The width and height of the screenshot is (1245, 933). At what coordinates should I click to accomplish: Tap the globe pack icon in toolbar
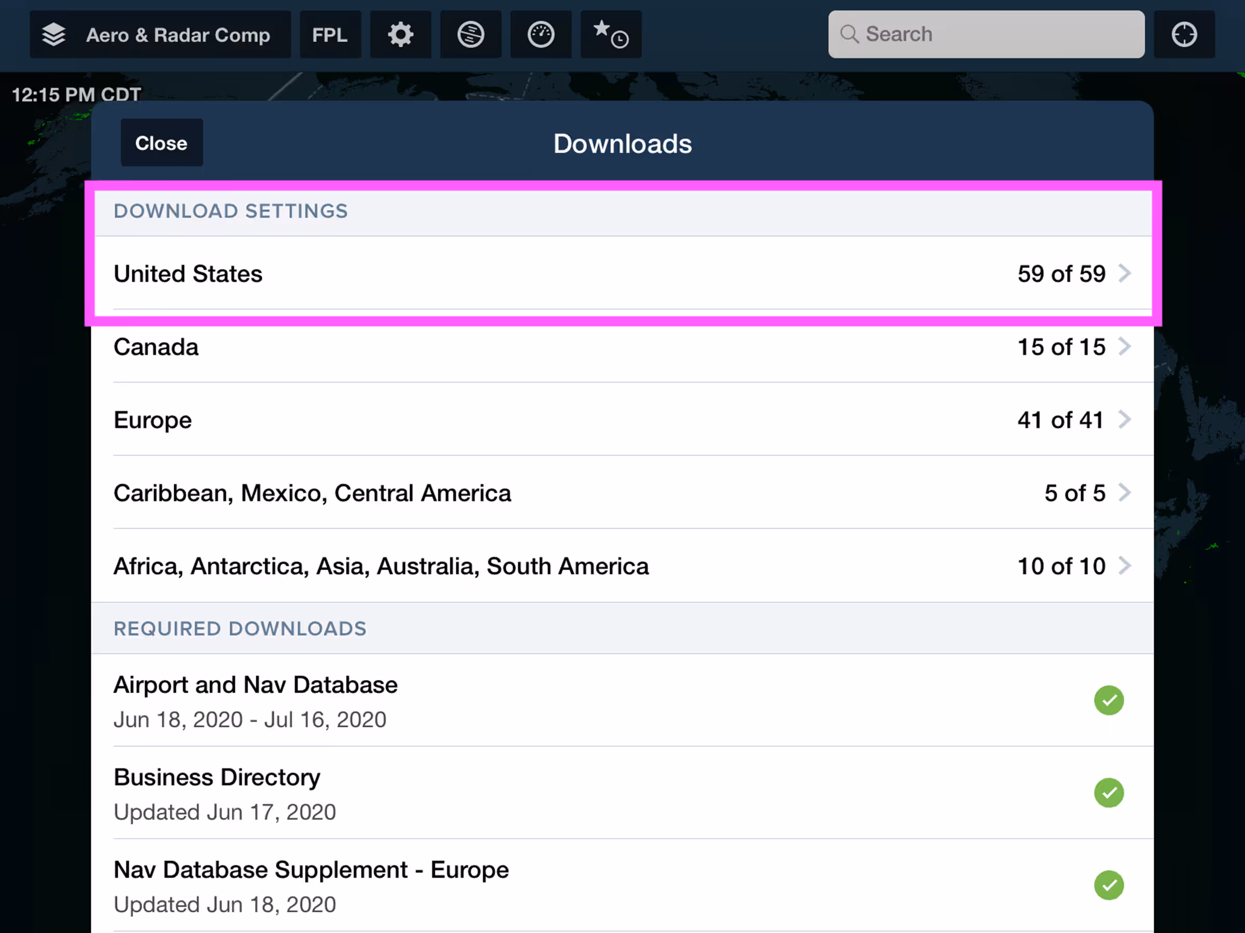(471, 35)
